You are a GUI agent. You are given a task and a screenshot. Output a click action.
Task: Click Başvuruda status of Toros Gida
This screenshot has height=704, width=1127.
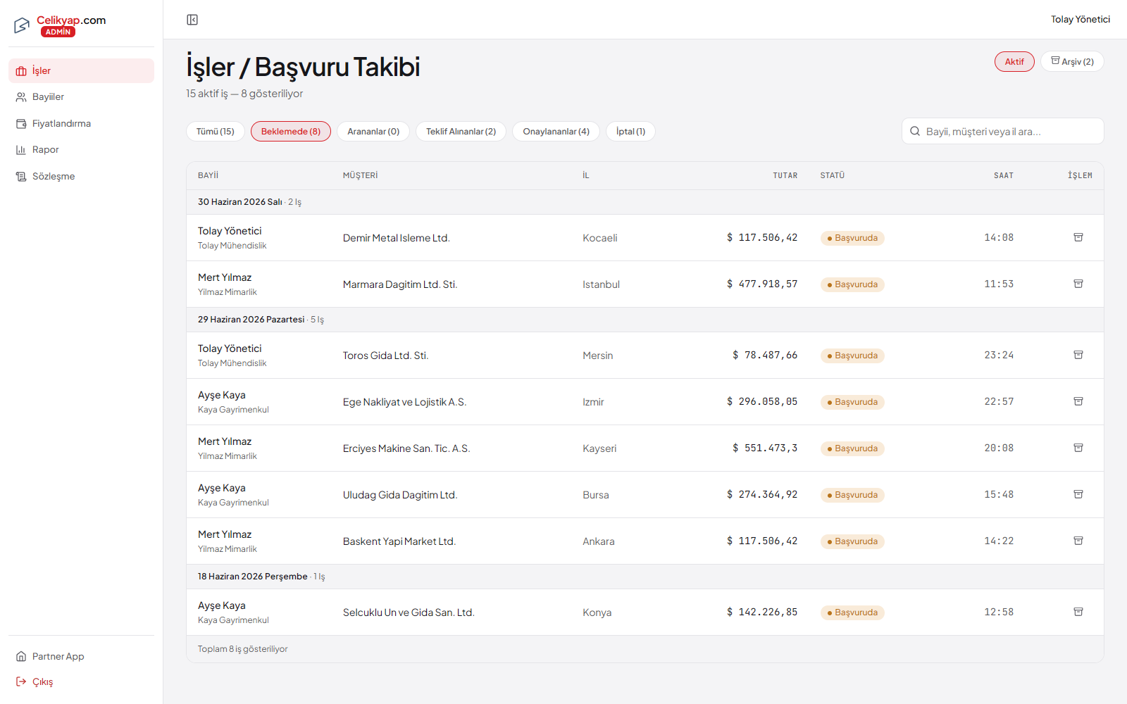click(852, 356)
